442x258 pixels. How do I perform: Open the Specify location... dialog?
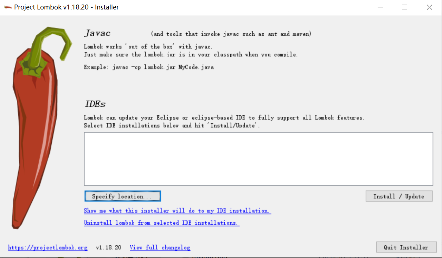point(122,196)
